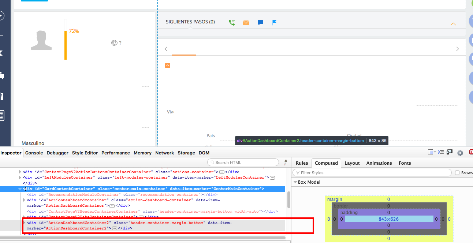Image resolution: width=473 pixels, height=243 pixels.
Task: Pick a color with the eyedropper tool
Action: tap(285, 162)
